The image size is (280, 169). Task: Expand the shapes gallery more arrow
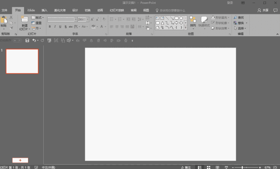pyautogui.click(x=185, y=28)
